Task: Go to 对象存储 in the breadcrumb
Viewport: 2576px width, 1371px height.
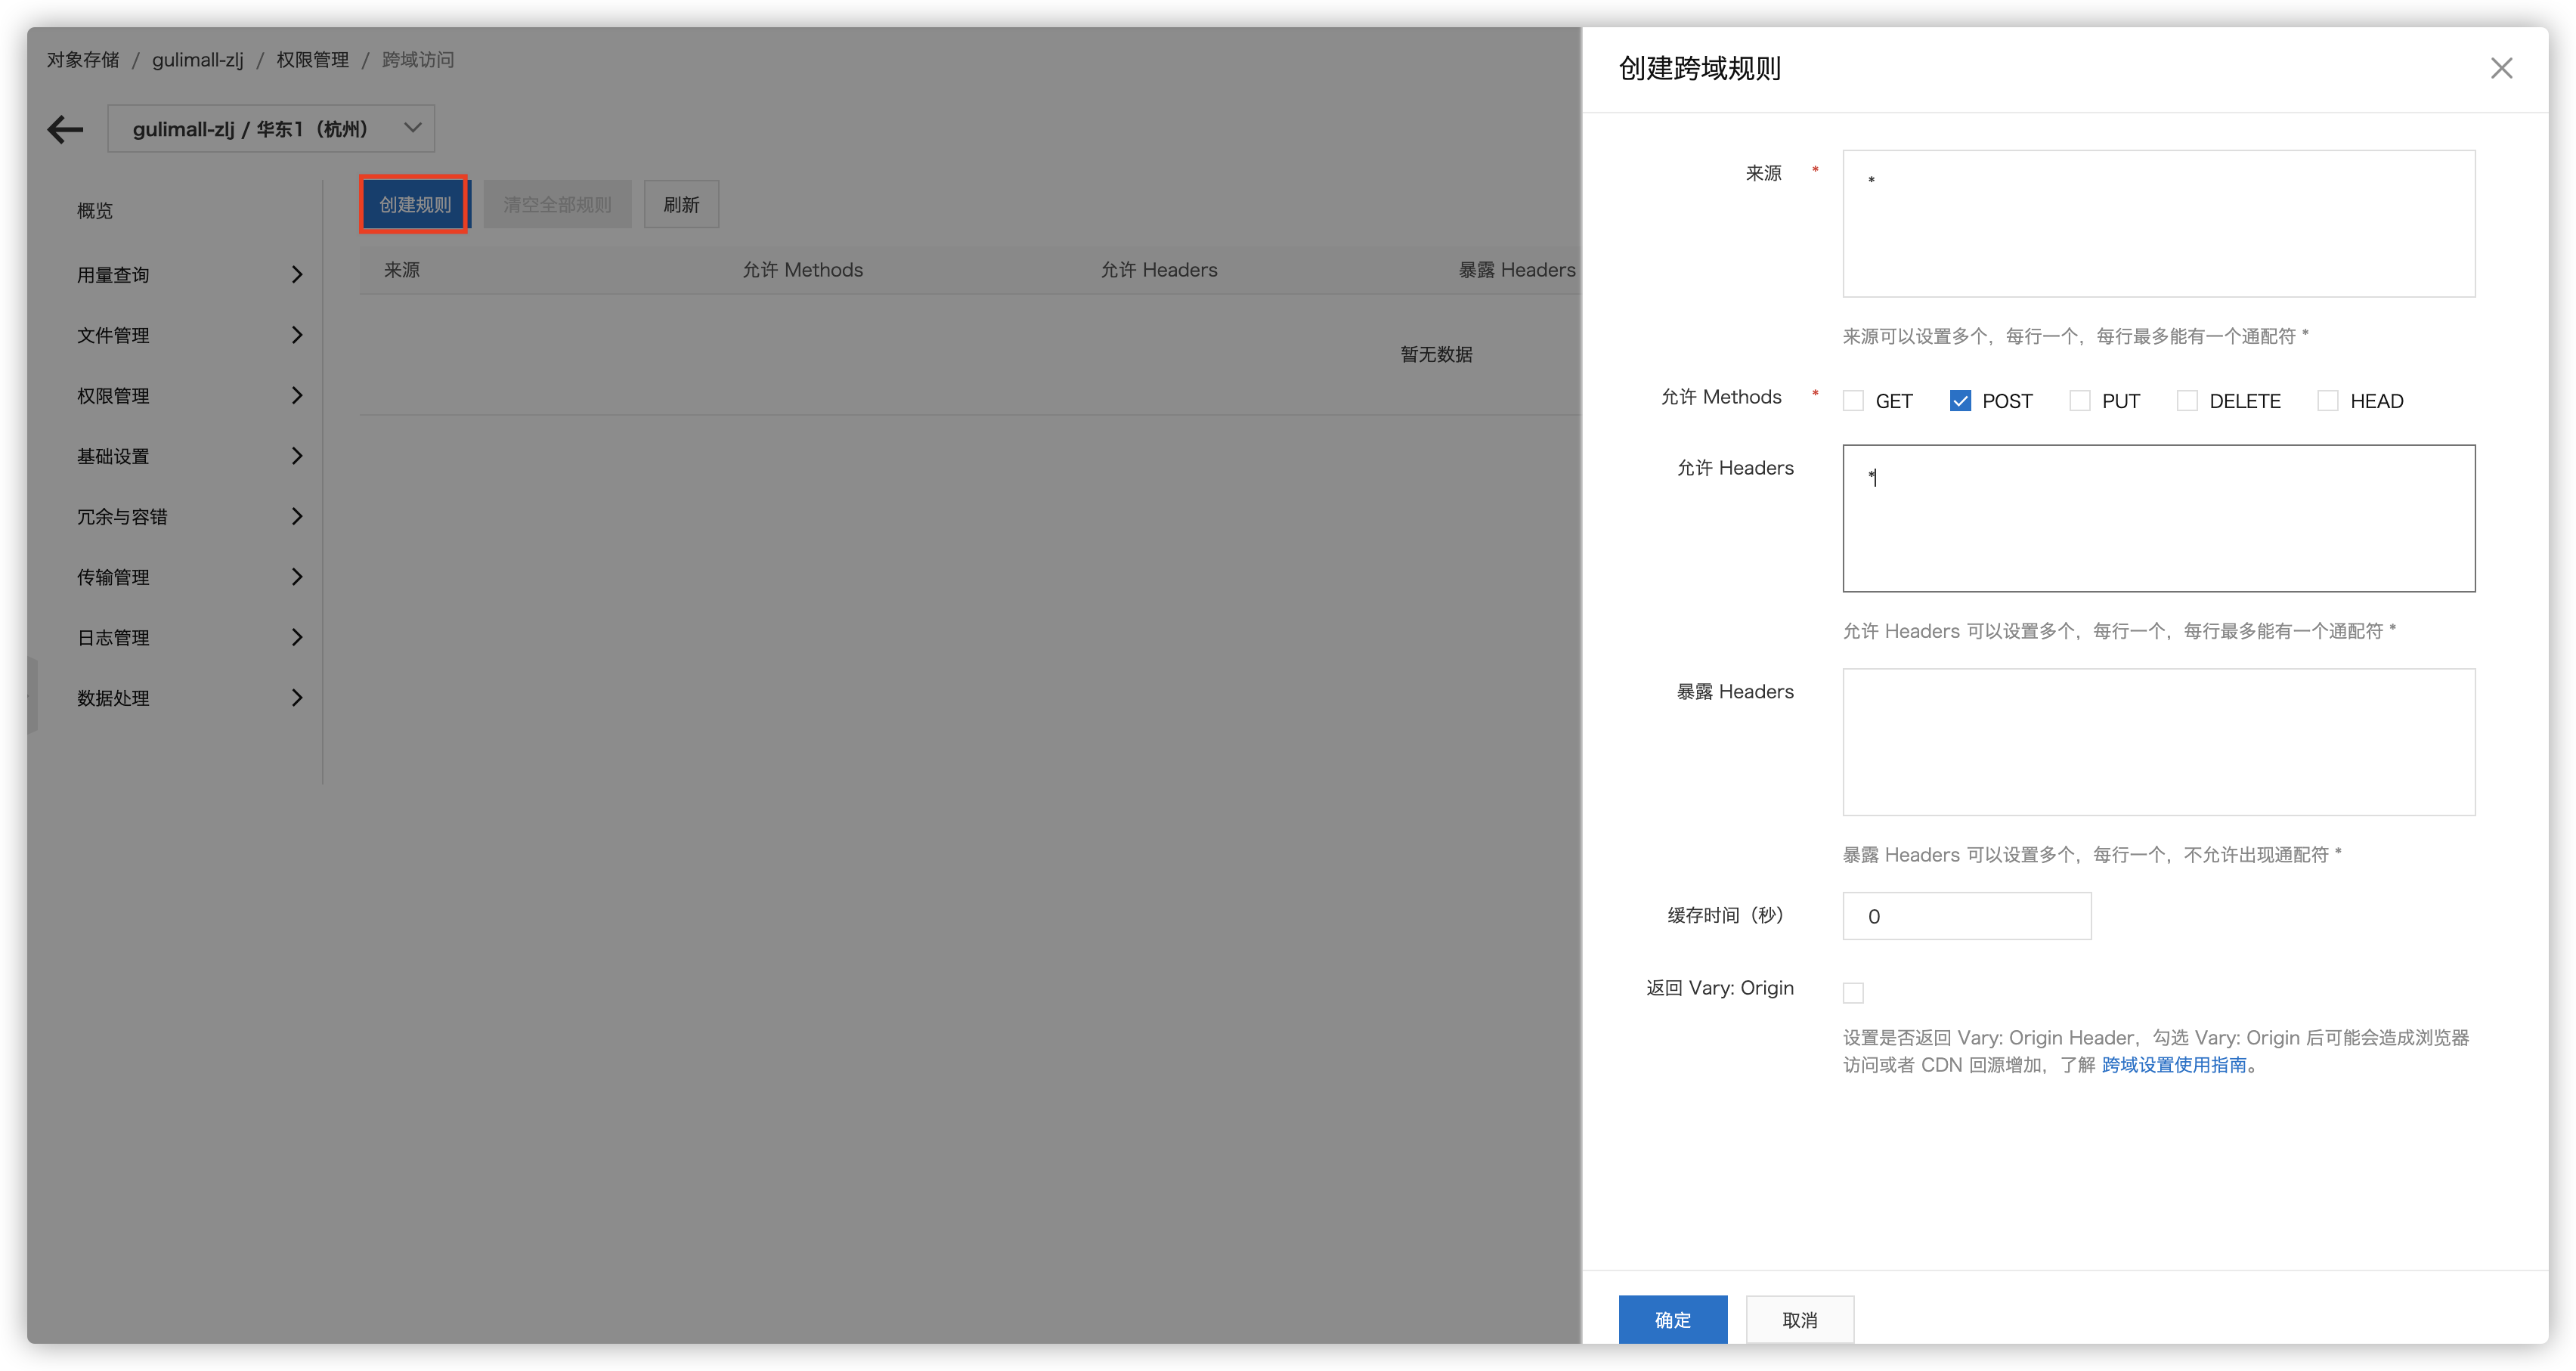Action: click(83, 60)
